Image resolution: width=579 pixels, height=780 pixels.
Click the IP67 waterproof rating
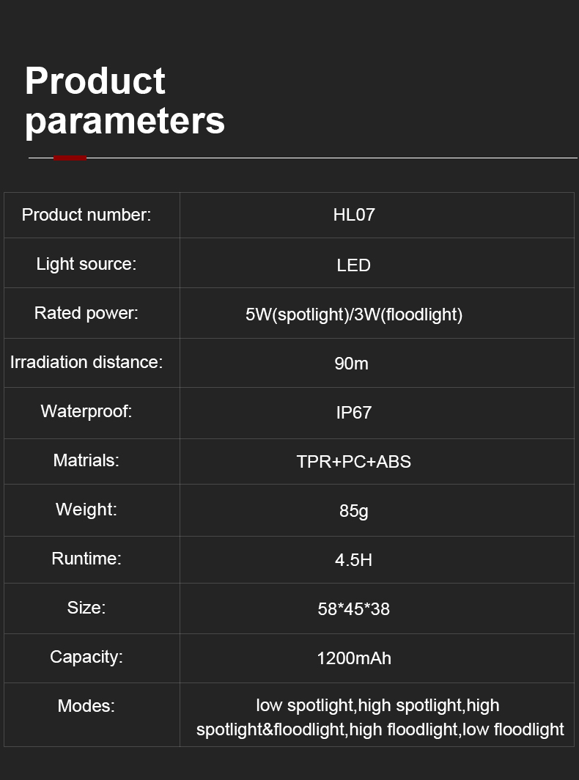coord(354,413)
